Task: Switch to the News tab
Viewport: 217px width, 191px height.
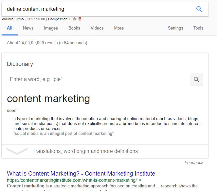Action: coord(28,28)
